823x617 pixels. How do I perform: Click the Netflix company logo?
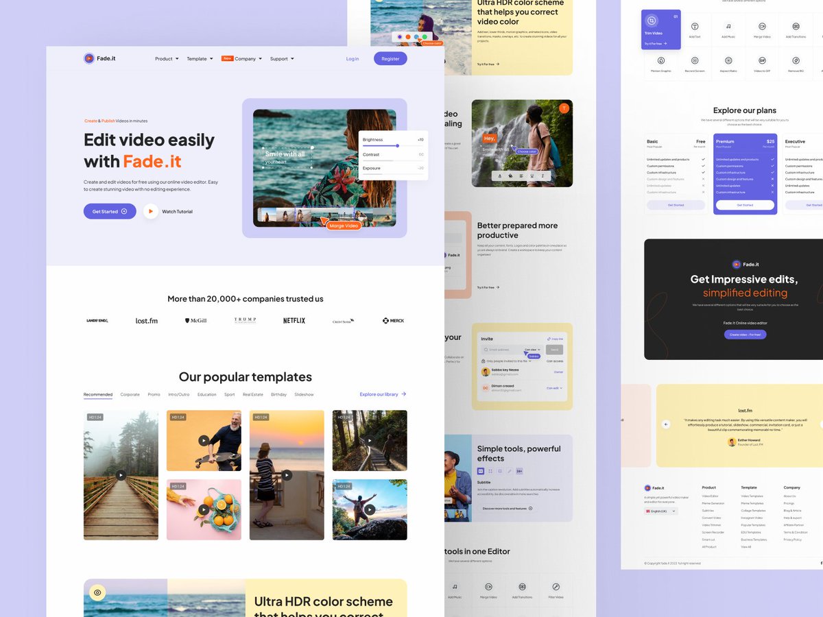pos(294,320)
